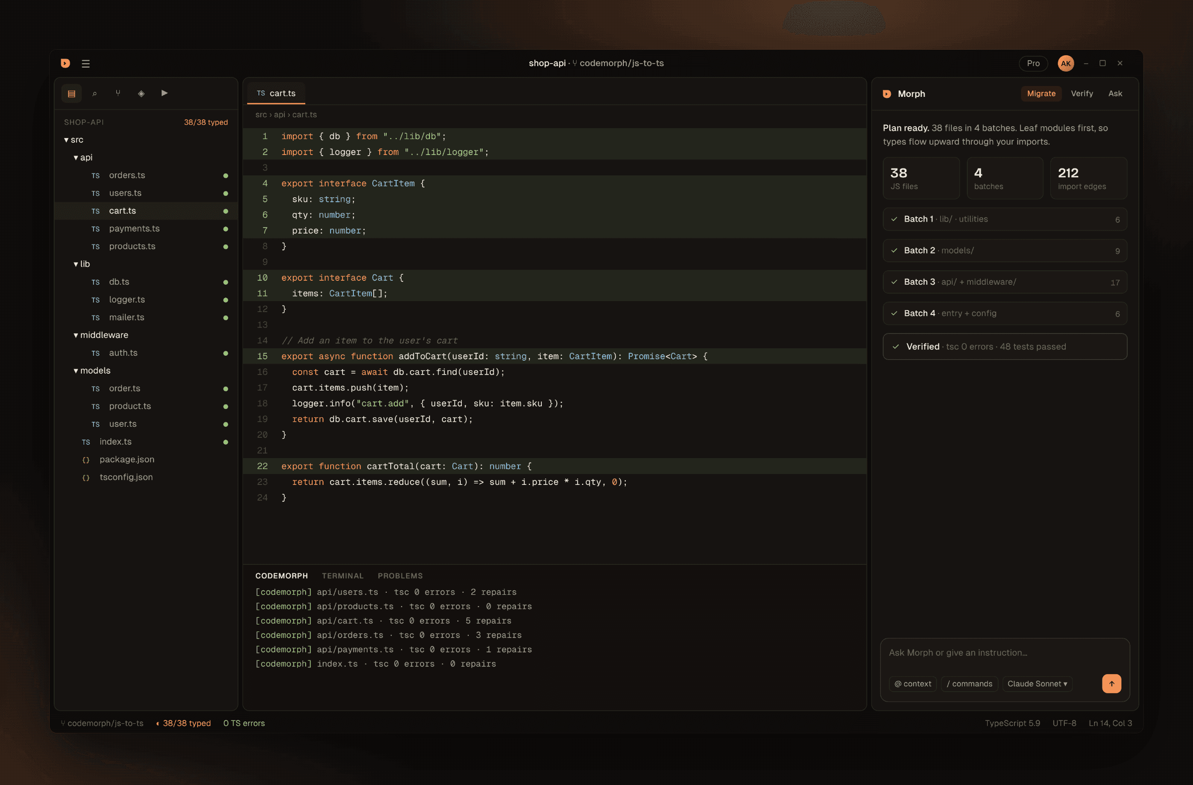Click the Pro plan badge
This screenshot has width=1193, height=785.
coord(1033,63)
